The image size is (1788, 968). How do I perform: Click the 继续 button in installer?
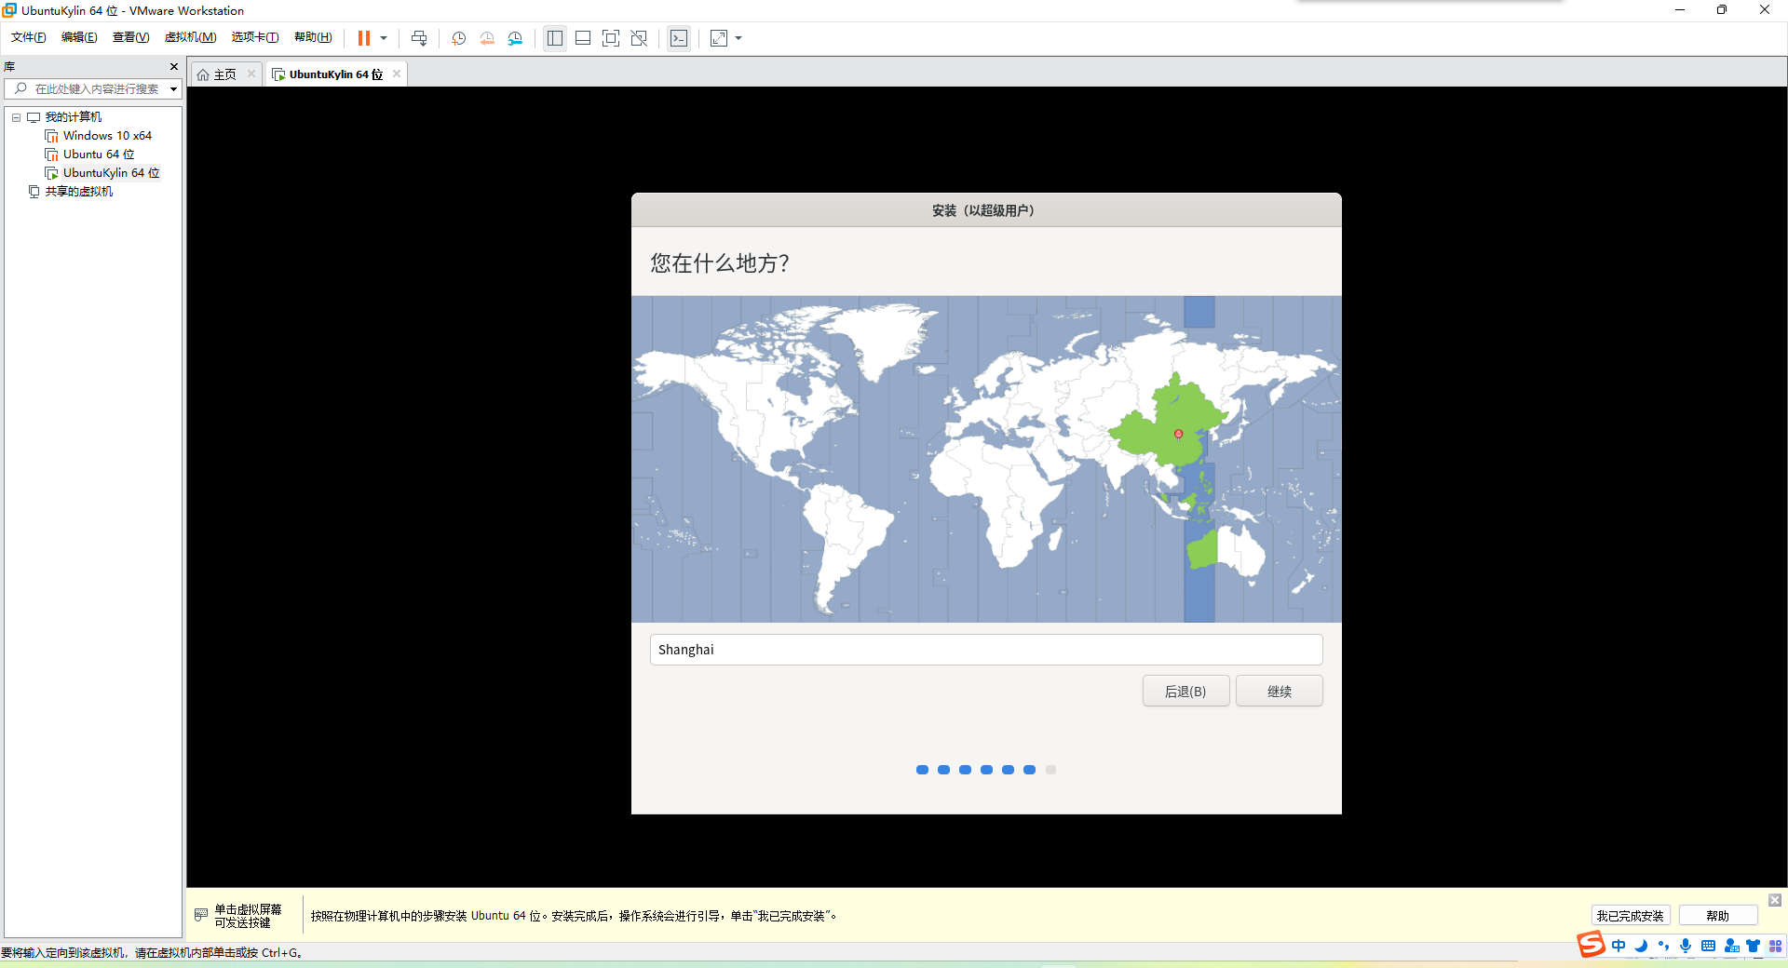click(1279, 691)
